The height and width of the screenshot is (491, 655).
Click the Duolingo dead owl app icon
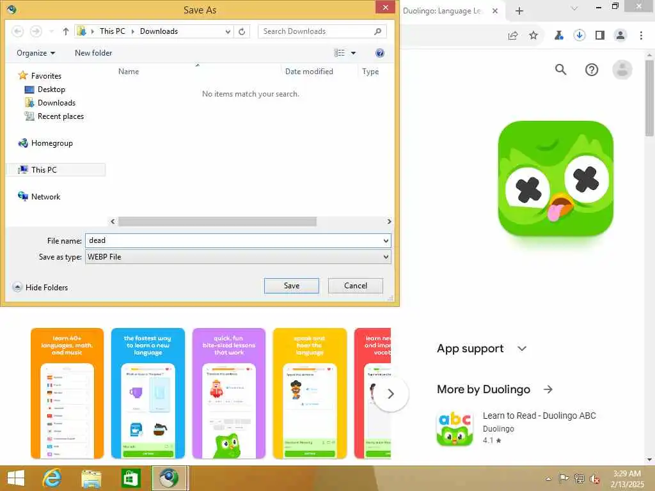click(x=556, y=179)
